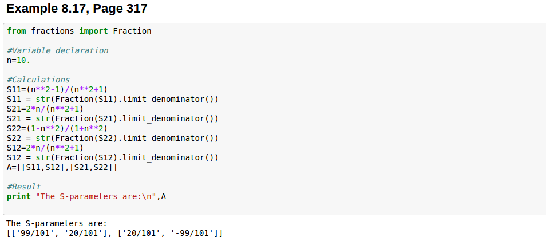Click the '#Result' comment line
This screenshot has width=546, height=241.
[x=23, y=187]
